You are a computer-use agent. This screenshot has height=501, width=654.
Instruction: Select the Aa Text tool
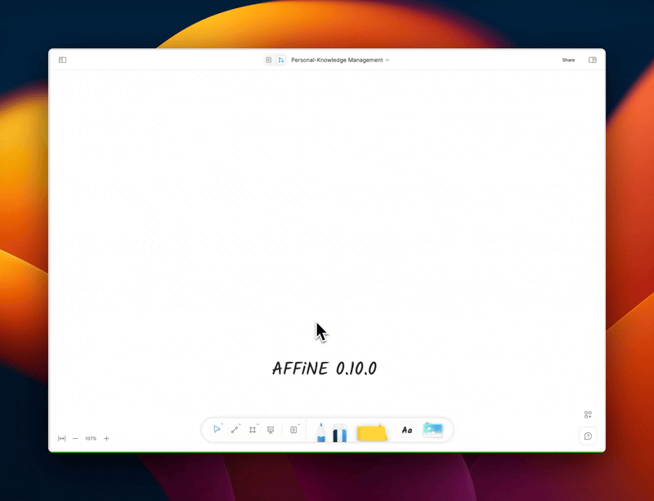point(407,430)
